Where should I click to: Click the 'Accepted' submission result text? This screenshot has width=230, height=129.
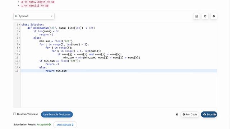tap(42, 124)
